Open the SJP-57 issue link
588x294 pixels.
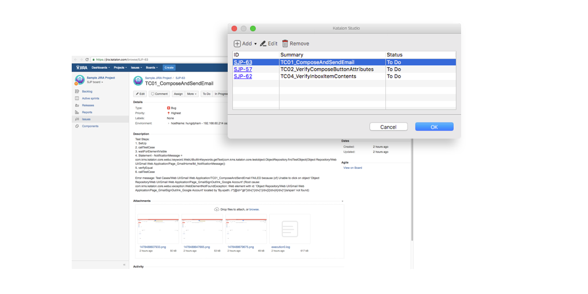[x=243, y=69]
